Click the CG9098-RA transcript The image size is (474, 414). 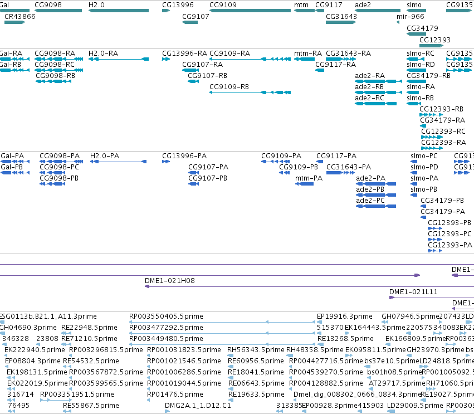pos(58,59)
